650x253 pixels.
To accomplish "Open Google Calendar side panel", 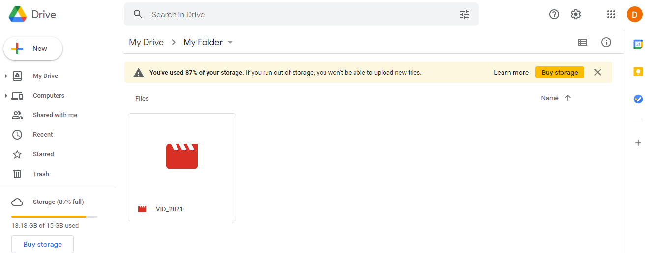I will tap(638, 44).
